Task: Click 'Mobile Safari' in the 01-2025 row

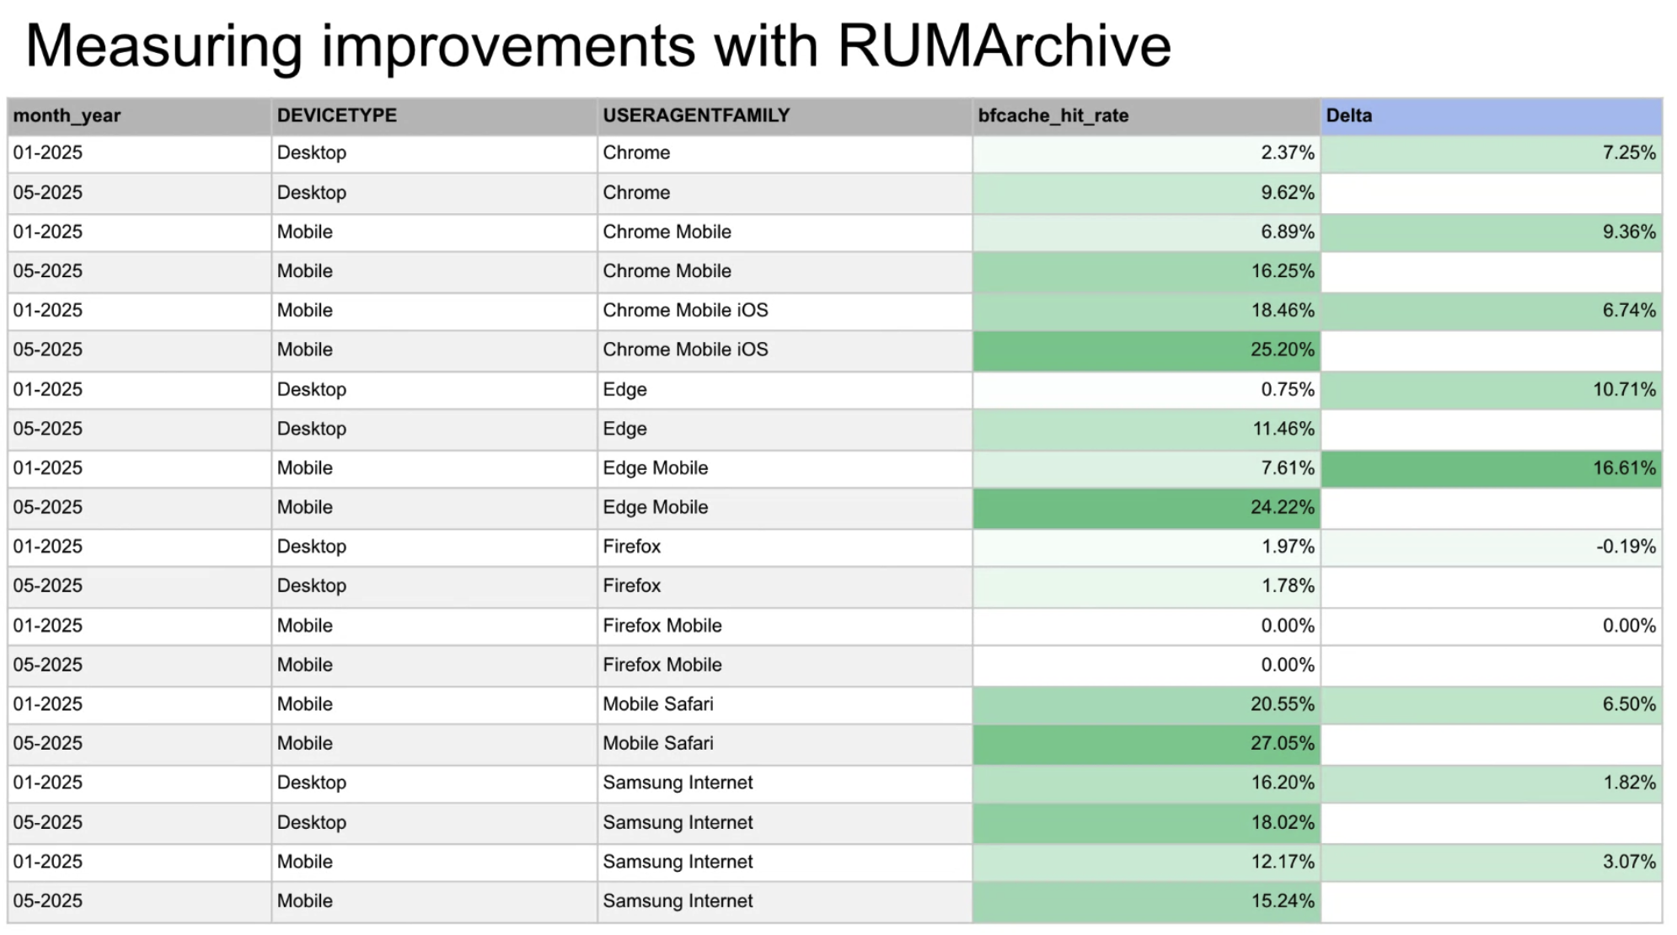Action: (657, 704)
